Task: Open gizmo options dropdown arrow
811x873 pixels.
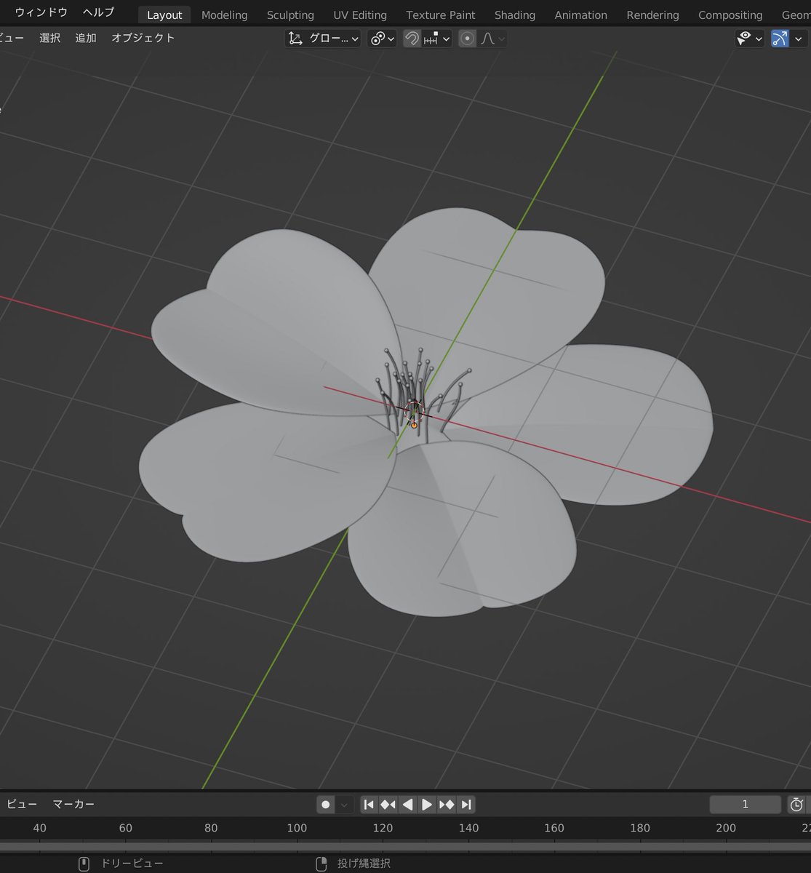Action: point(799,39)
